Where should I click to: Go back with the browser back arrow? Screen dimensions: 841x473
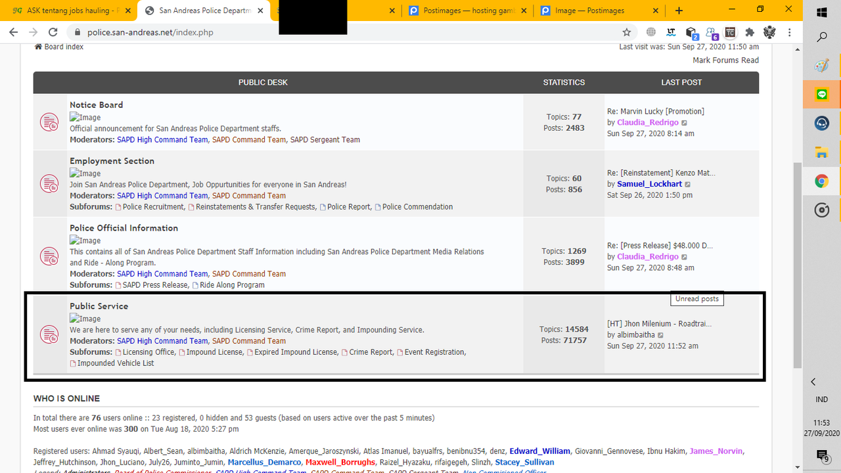coord(14,32)
